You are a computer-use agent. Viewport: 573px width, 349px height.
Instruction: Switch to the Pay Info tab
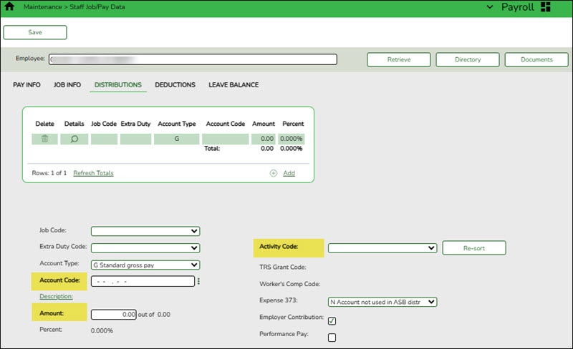pyautogui.click(x=27, y=85)
